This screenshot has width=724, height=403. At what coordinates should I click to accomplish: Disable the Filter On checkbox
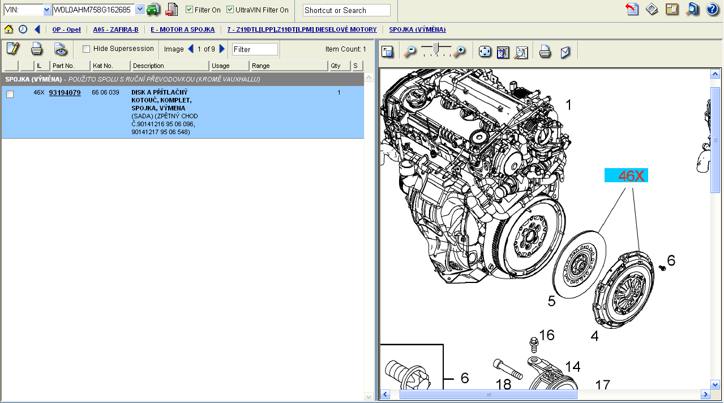[190, 10]
